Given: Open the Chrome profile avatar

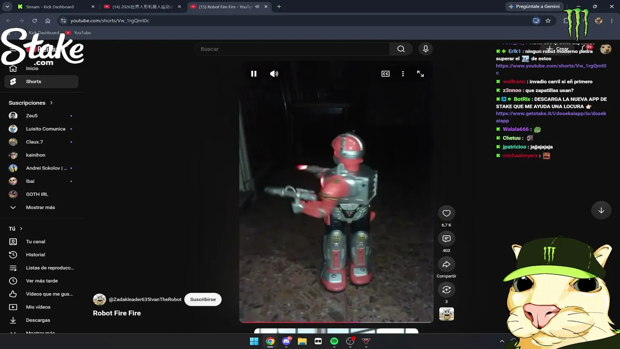Looking at the screenshot, I should click(599, 21).
